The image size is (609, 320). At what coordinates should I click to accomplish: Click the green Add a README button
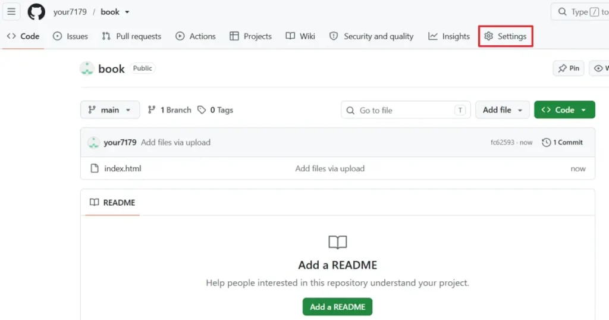[x=338, y=307]
